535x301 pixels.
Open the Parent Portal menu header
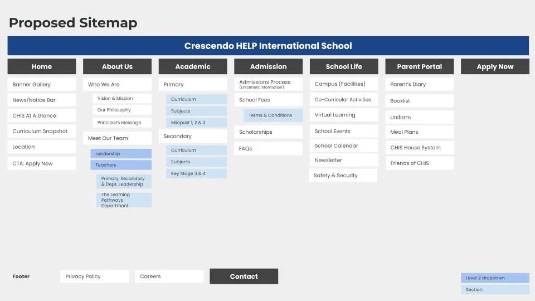(x=419, y=66)
